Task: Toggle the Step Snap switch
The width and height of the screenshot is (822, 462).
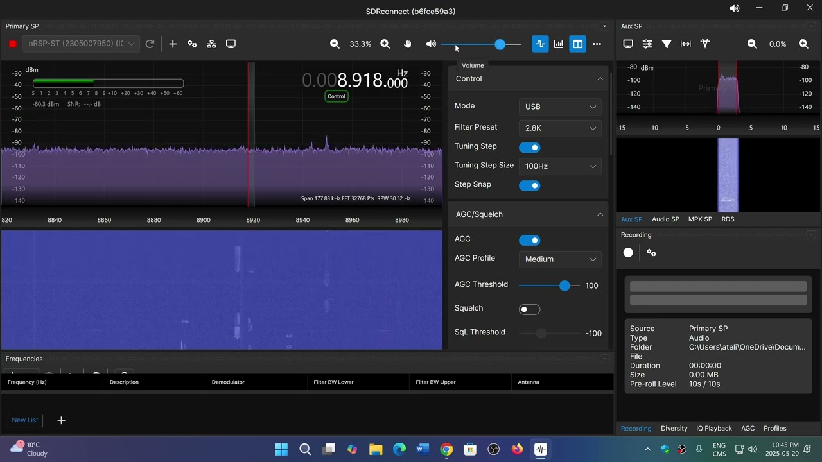Action: [530, 185]
